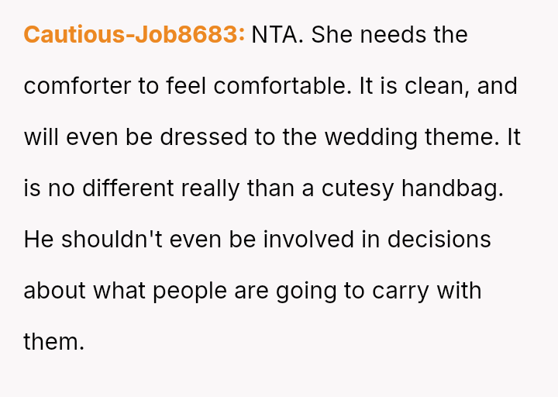The width and height of the screenshot is (558, 397).
Task: Click on the word "about"
Action: (x=55, y=291)
